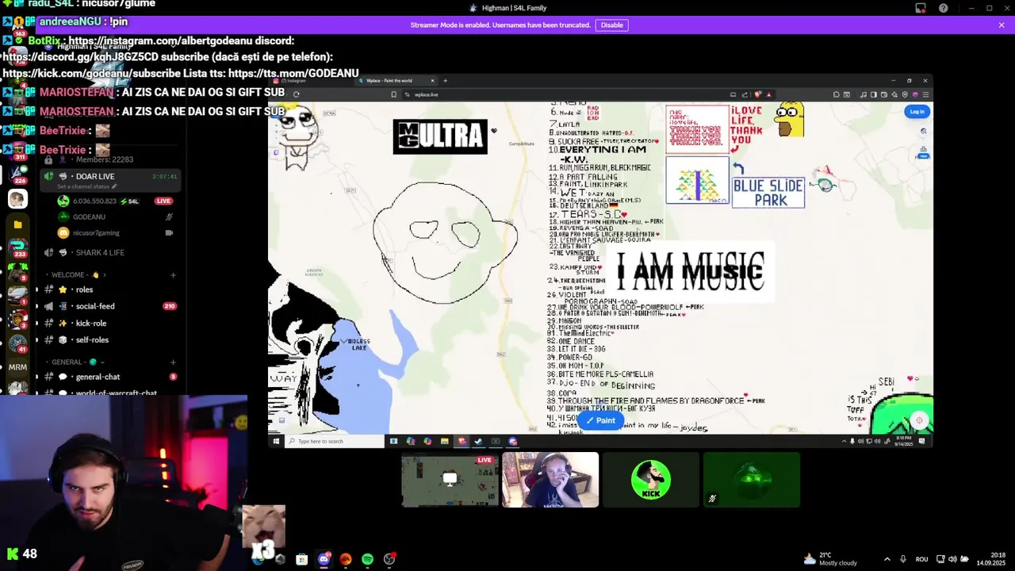Dismiss the Streamer Mode banner

coord(1002,25)
